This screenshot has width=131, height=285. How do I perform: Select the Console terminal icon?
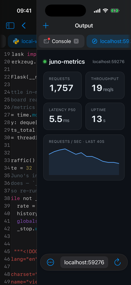coord(47,41)
